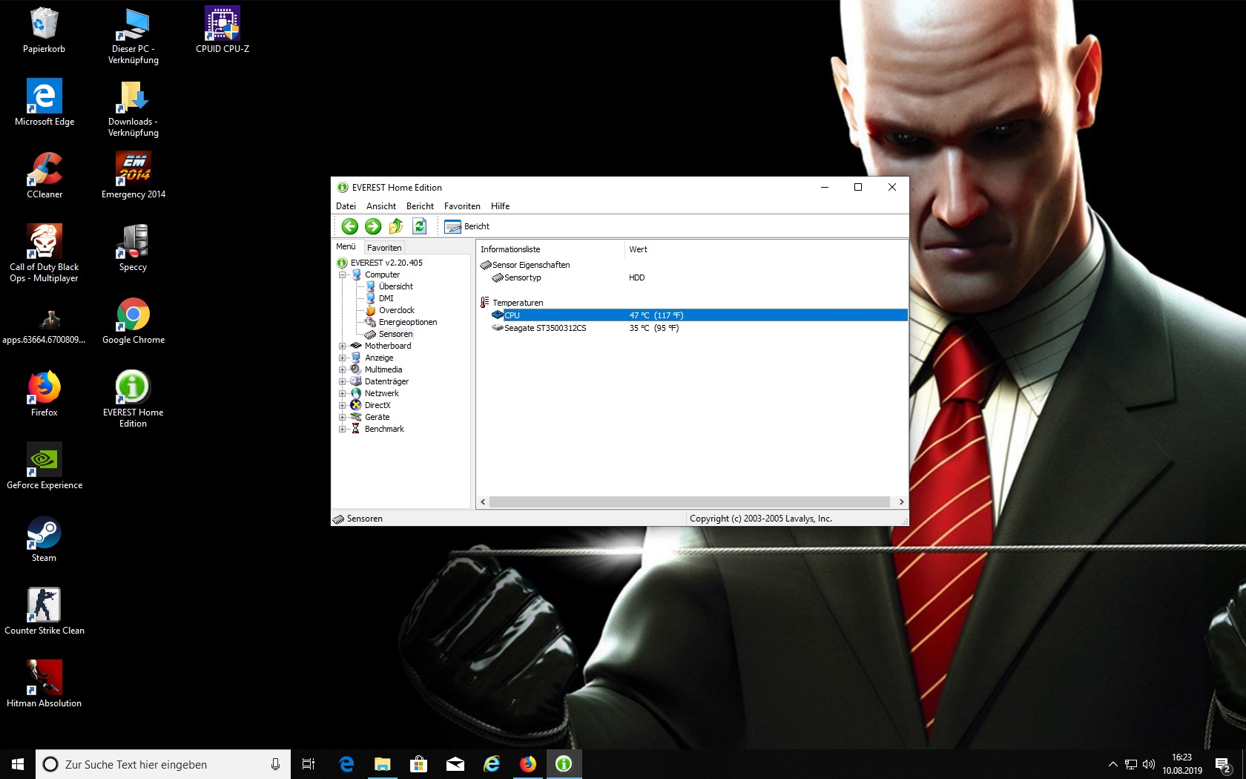Open the Bericht menu in menu bar

420,206
